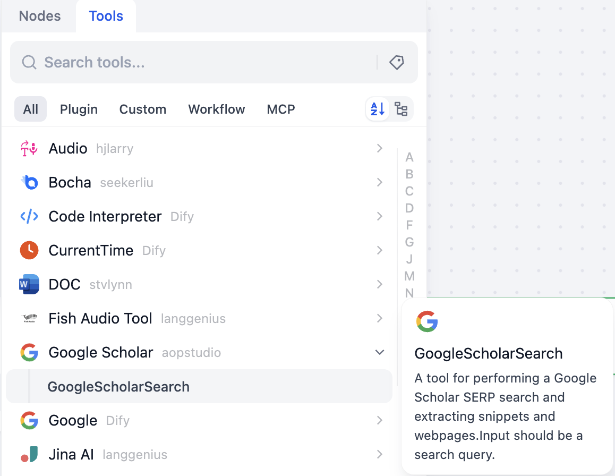This screenshot has width=615, height=476.
Task: Expand the Code Interpreter tool
Action: click(380, 216)
